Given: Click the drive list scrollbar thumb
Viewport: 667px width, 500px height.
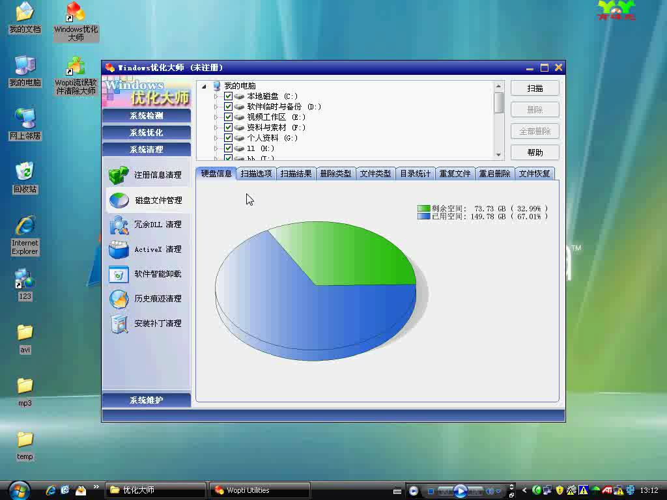Looking at the screenshot, I should (498, 102).
